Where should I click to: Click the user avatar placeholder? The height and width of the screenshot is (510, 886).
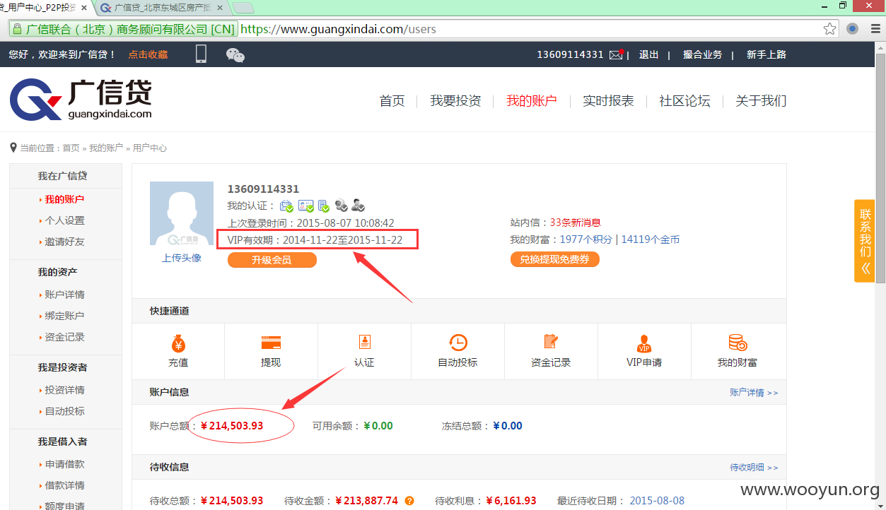coord(182,213)
